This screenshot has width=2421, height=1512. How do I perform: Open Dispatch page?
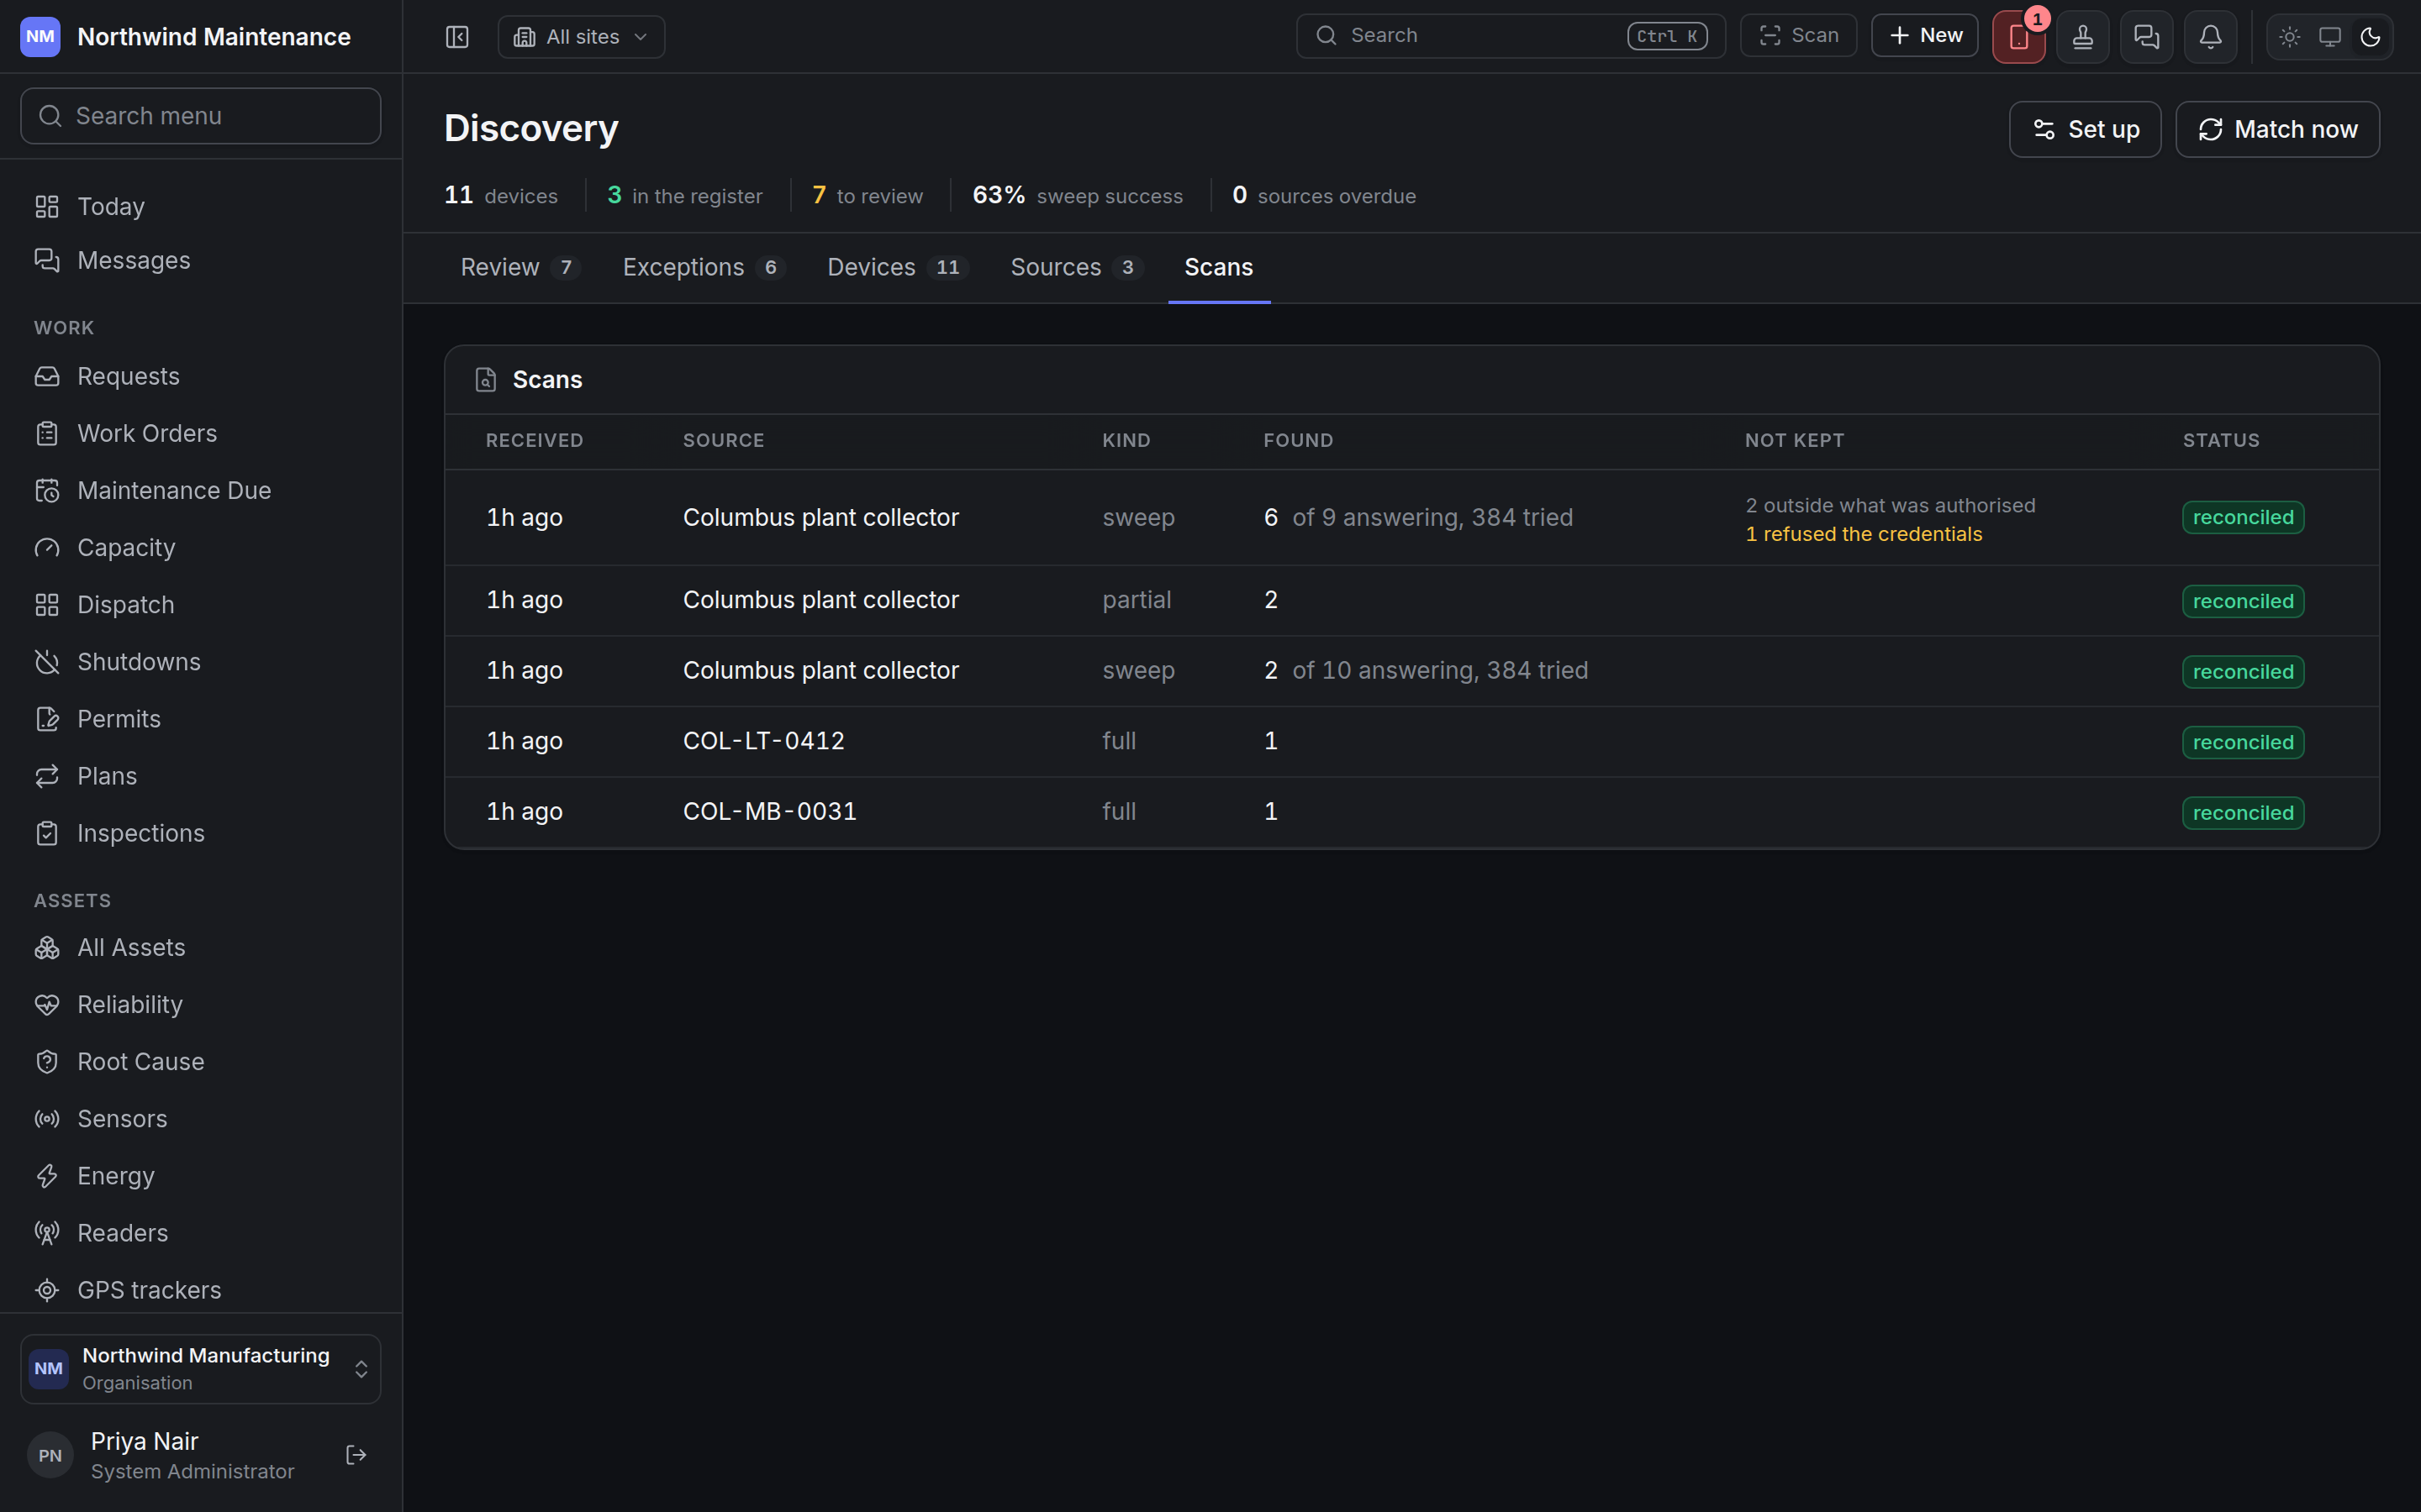(x=201, y=604)
